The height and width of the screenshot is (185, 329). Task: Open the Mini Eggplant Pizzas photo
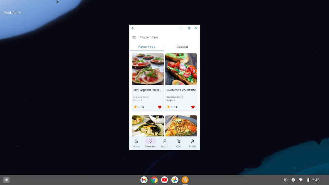coord(148,69)
